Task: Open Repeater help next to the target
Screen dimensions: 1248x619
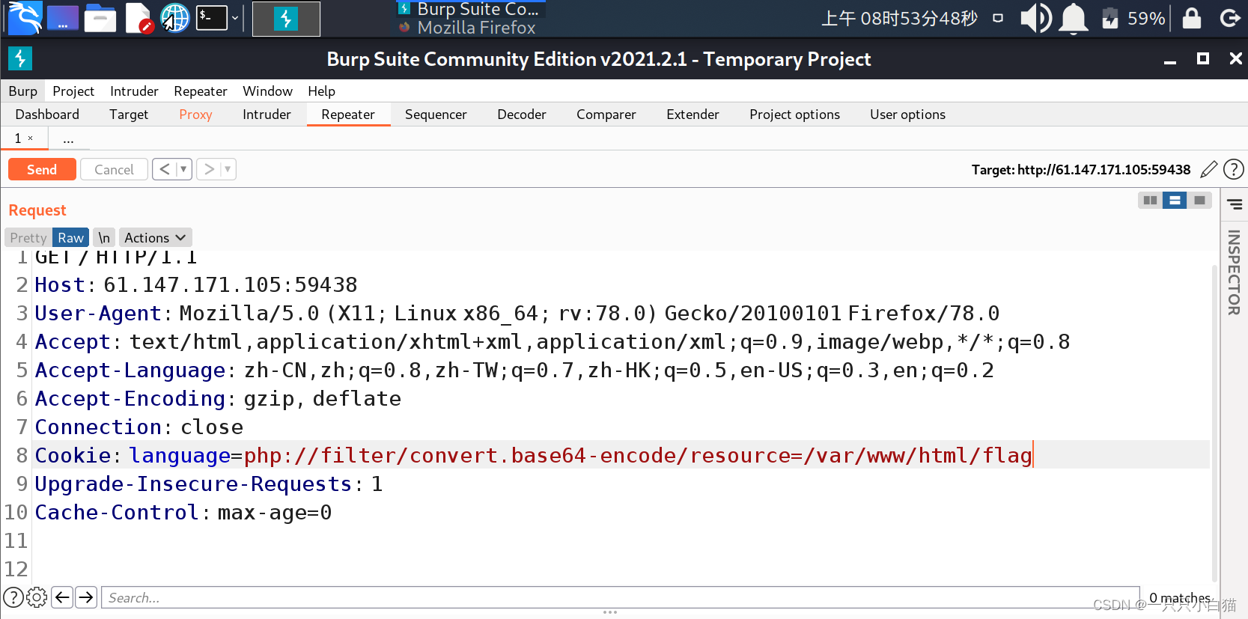Action: 1233,170
